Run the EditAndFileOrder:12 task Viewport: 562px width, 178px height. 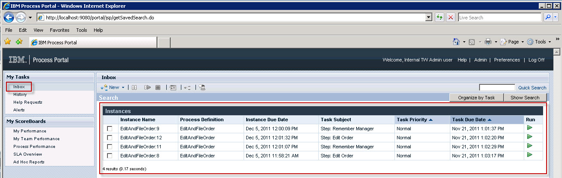529,137
